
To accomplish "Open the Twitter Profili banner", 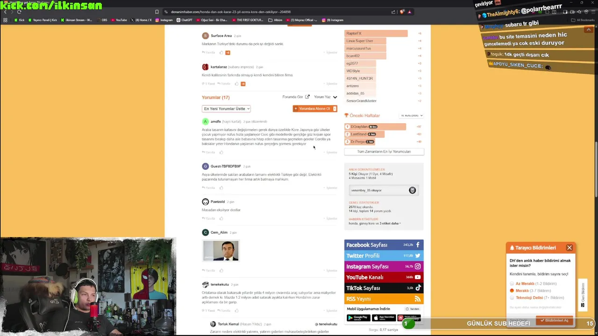I will click(384, 256).
